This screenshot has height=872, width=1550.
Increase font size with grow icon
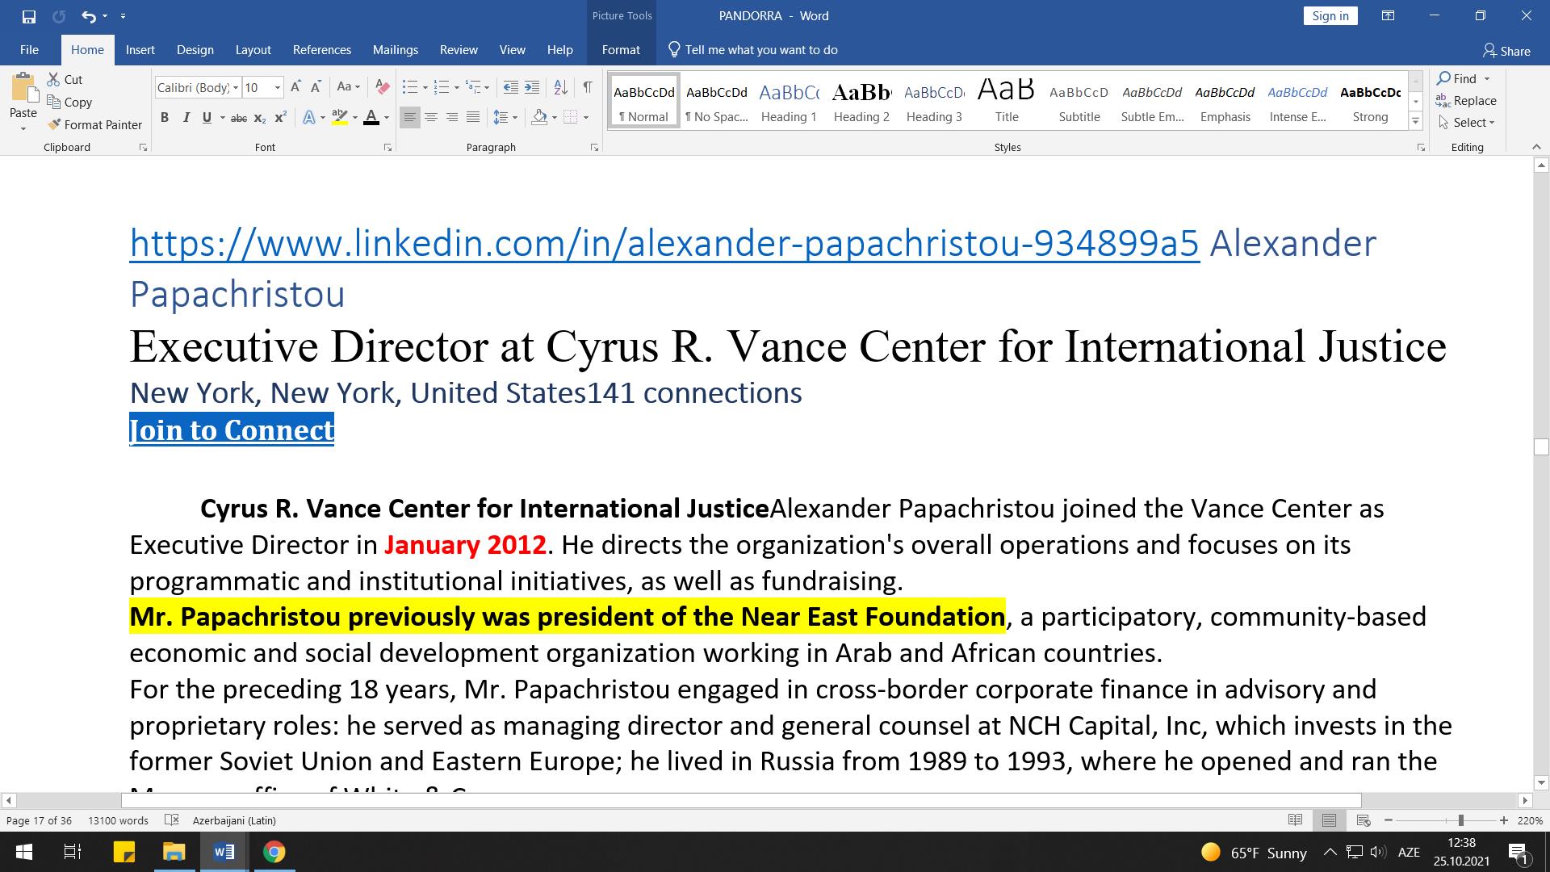point(295,87)
